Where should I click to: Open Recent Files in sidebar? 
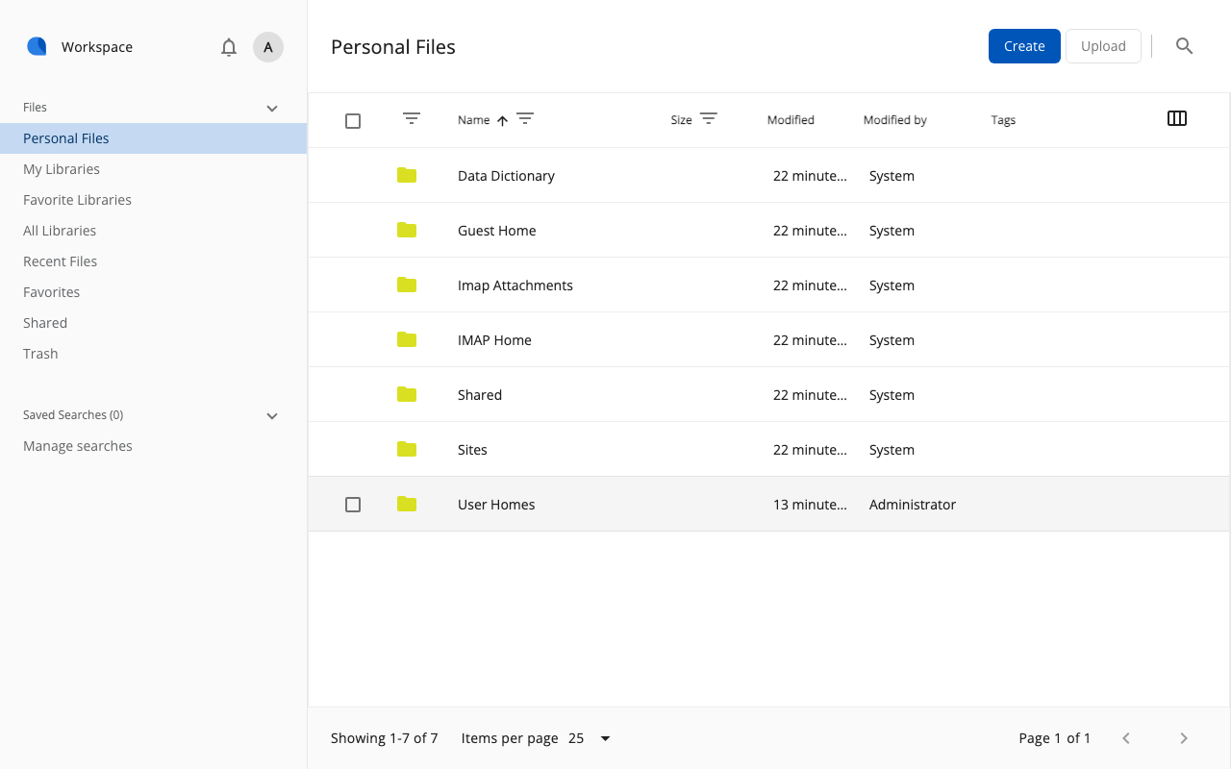pos(61,261)
